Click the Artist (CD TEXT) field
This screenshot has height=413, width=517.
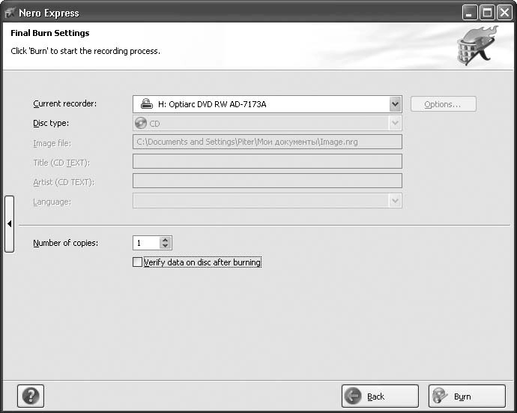coord(267,181)
